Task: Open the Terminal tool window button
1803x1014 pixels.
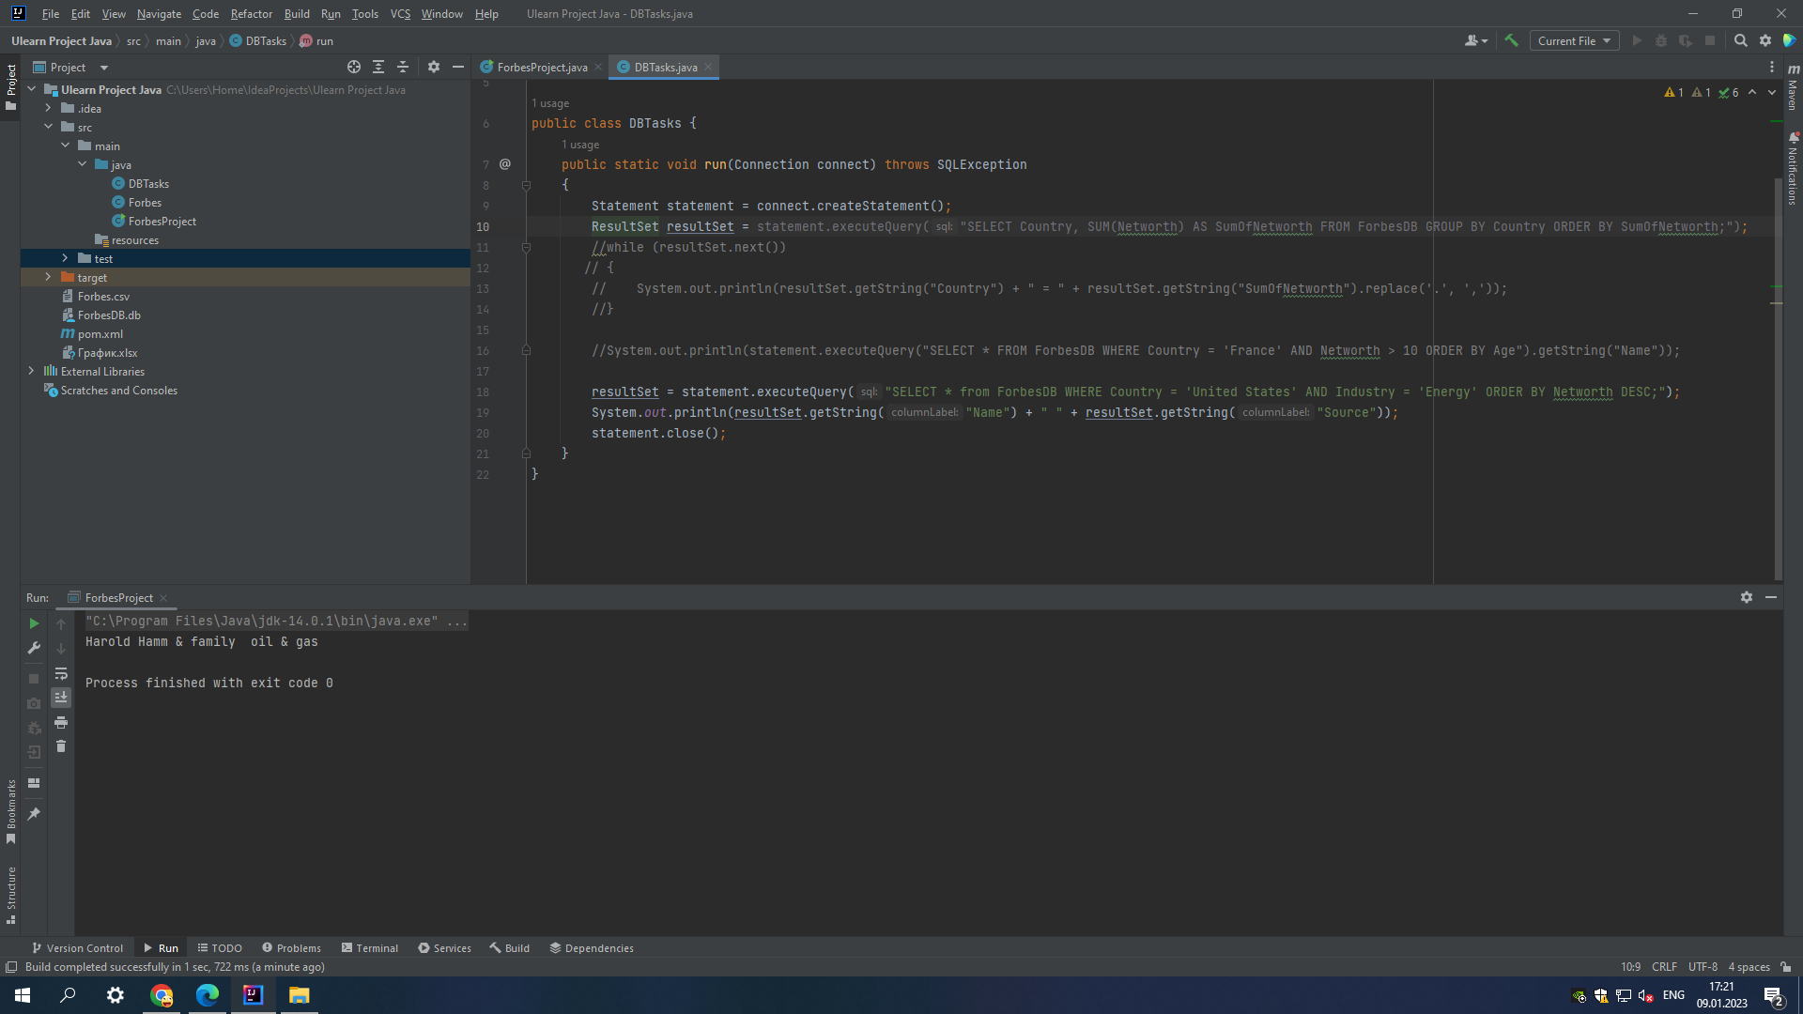Action: 370,948
